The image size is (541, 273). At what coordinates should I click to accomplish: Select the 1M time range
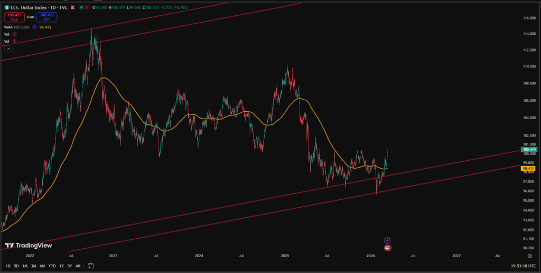point(25,266)
